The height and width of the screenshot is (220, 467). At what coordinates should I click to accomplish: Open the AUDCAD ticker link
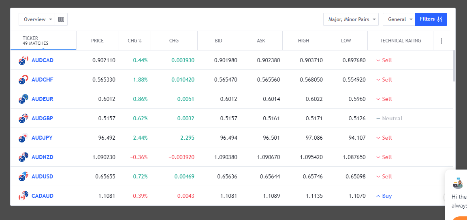click(x=42, y=60)
